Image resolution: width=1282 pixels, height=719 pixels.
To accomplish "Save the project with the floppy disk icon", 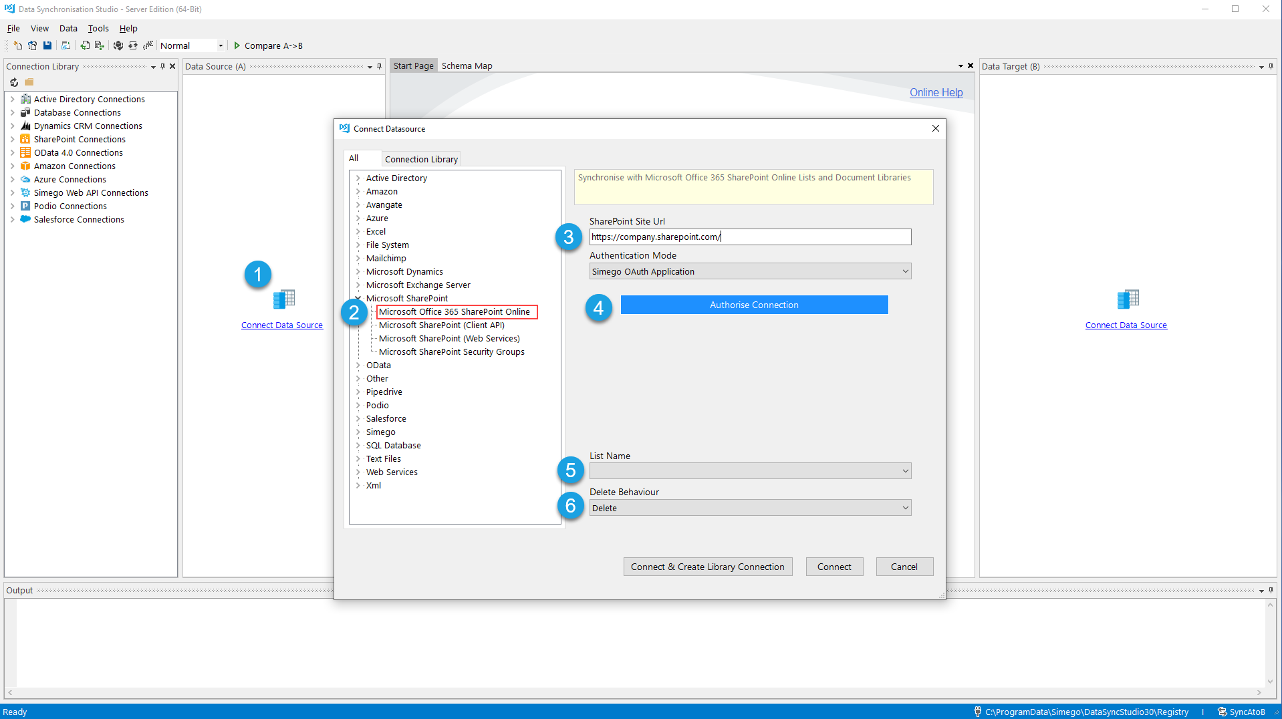I will (47, 45).
